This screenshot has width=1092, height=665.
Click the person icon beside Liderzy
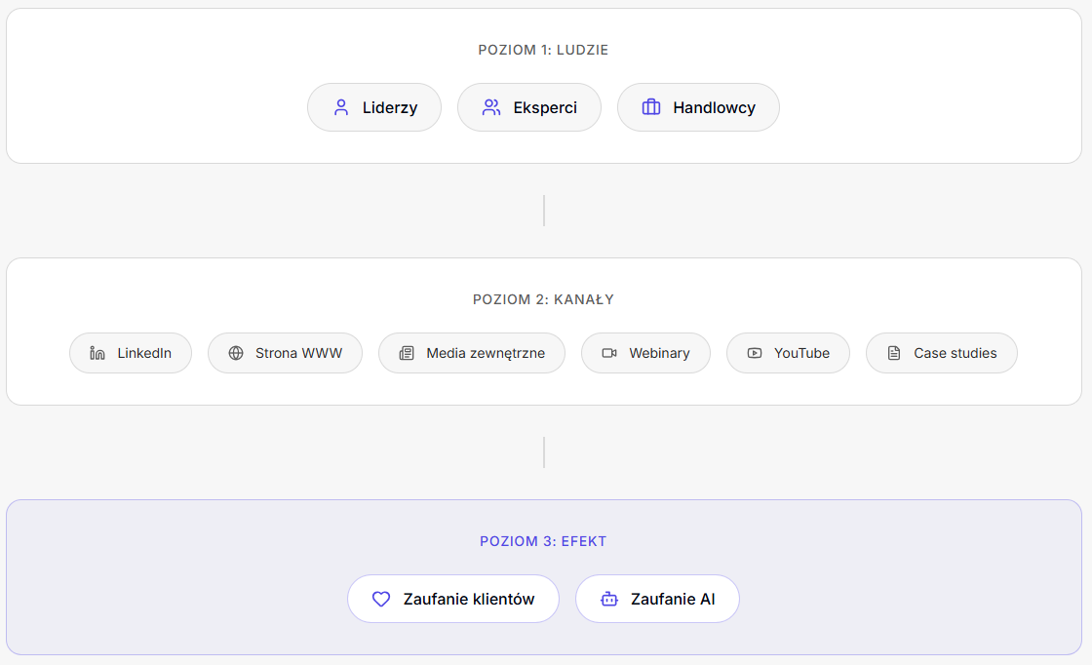point(341,107)
